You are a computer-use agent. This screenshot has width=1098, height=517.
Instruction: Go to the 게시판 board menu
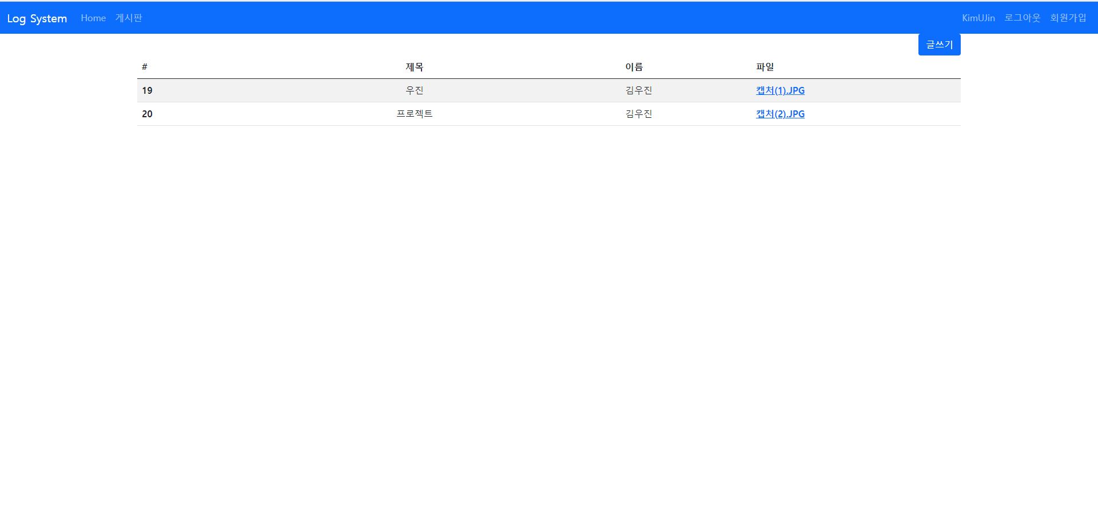[x=129, y=18]
